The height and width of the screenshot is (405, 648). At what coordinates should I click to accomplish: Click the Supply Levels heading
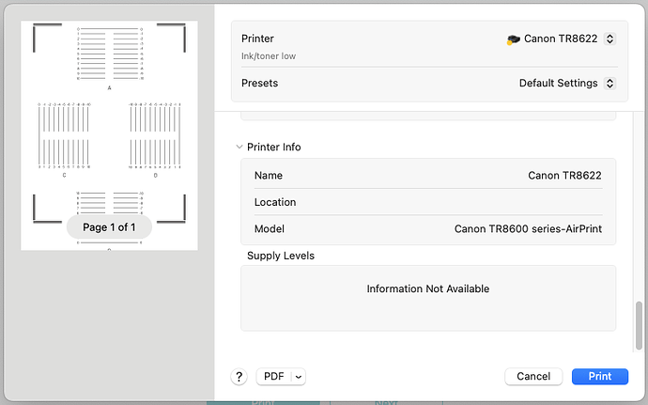pyautogui.click(x=281, y=256)
